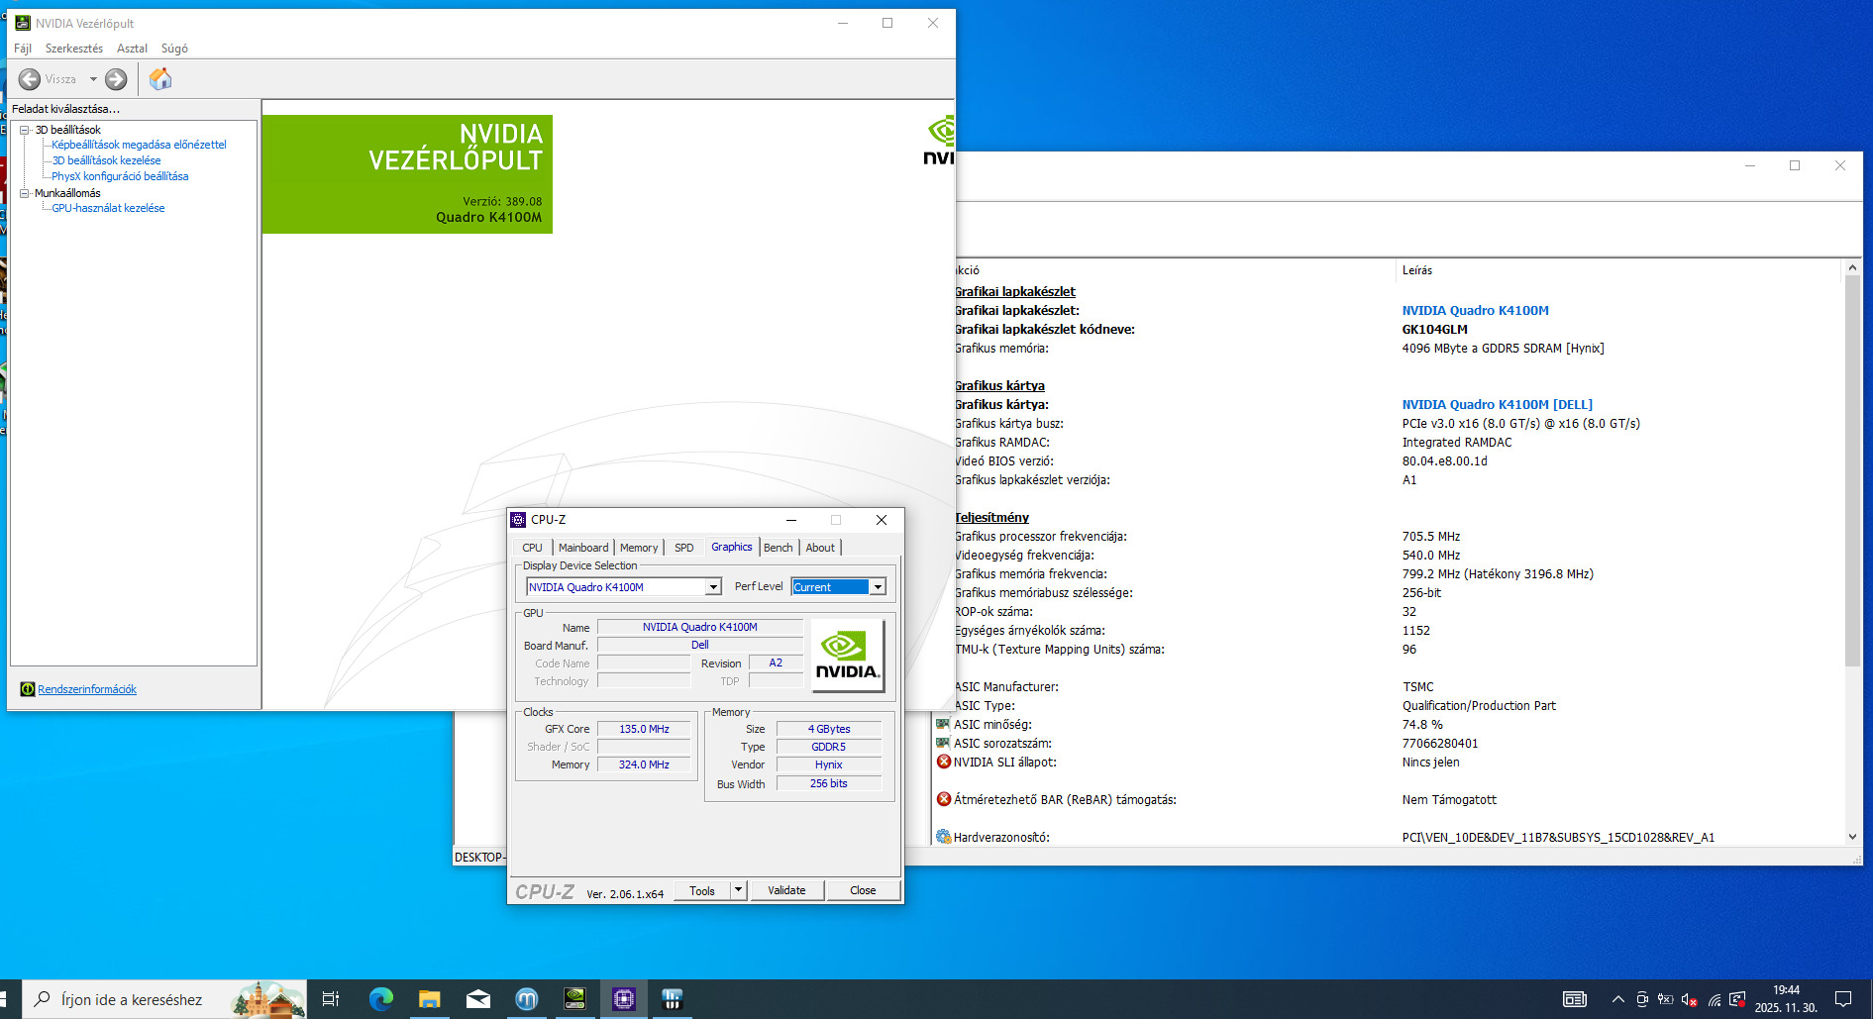Image resolution: width=1873 pixels, height=1019 pixels.
Task: Switch to the Bench tab in CPU-Z
Action: point(779,548)
